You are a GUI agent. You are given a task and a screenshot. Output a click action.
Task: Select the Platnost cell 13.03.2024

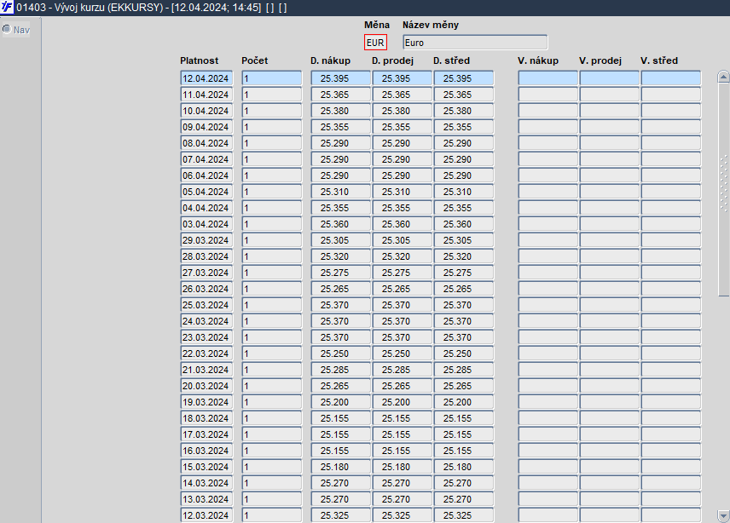pos(206,499)
